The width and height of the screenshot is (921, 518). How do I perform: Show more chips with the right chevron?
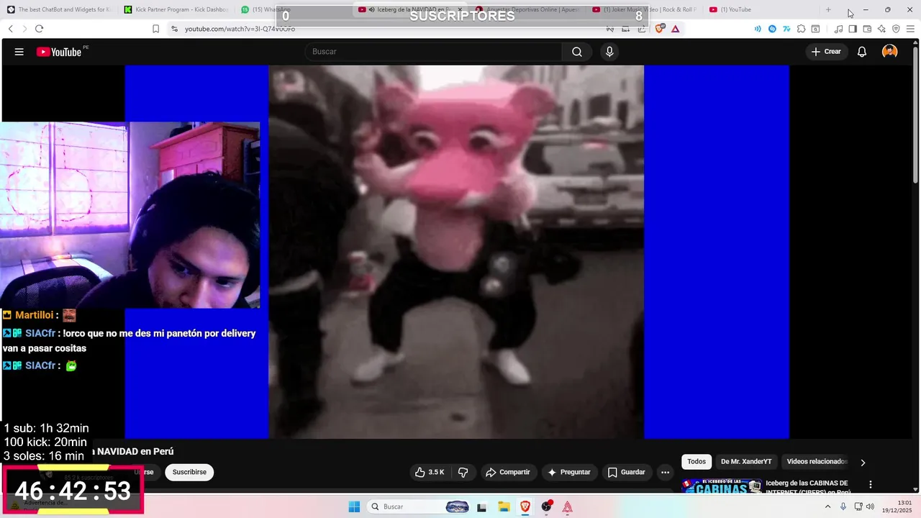tap(863, 463)
